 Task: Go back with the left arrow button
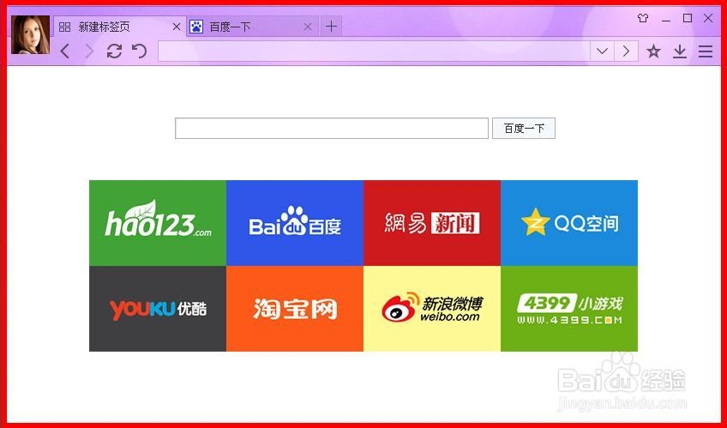65,51
